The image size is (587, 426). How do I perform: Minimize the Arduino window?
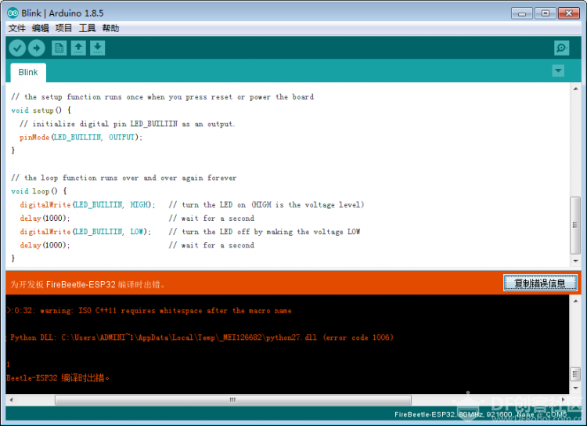coord(522,13)
